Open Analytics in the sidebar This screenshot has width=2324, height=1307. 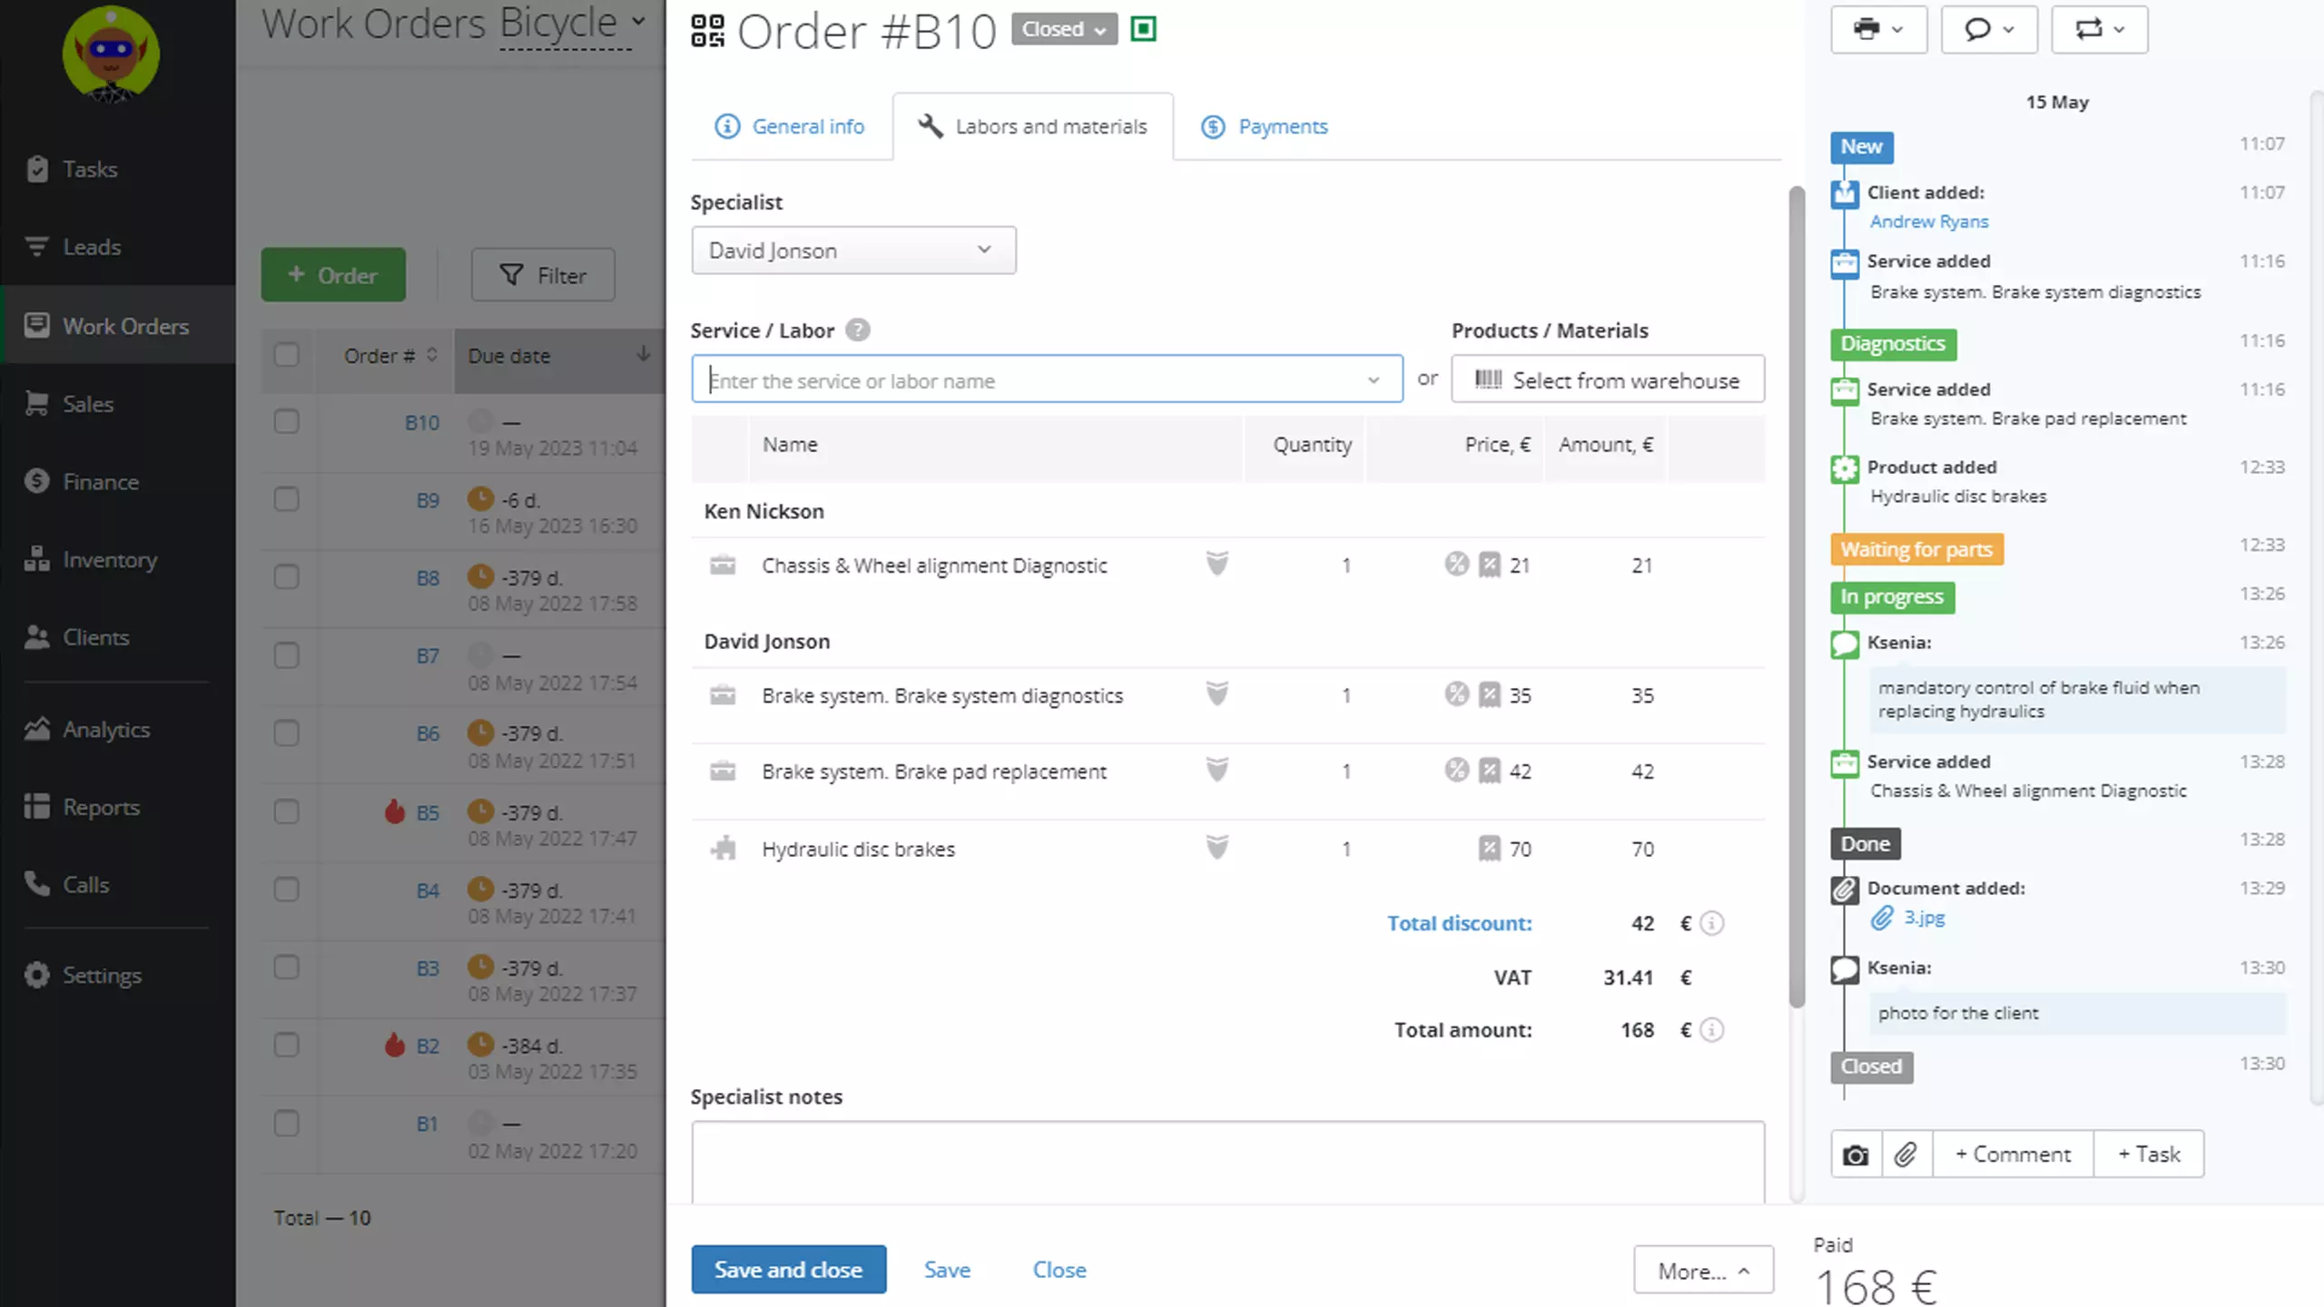pos(105,730)
